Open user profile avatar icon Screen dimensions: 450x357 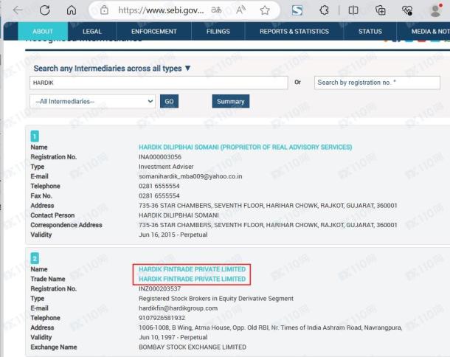click(x=436, y=11)
